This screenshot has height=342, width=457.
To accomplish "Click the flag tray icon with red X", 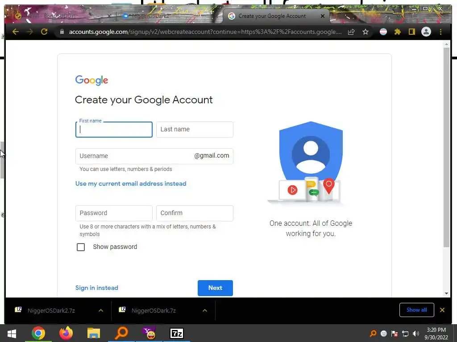I will click(x=395, y=334).
